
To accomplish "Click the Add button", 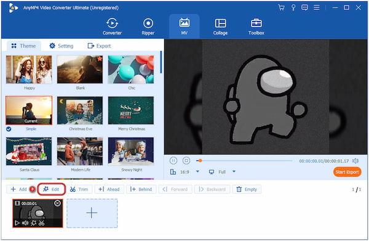I will [18, 189].
